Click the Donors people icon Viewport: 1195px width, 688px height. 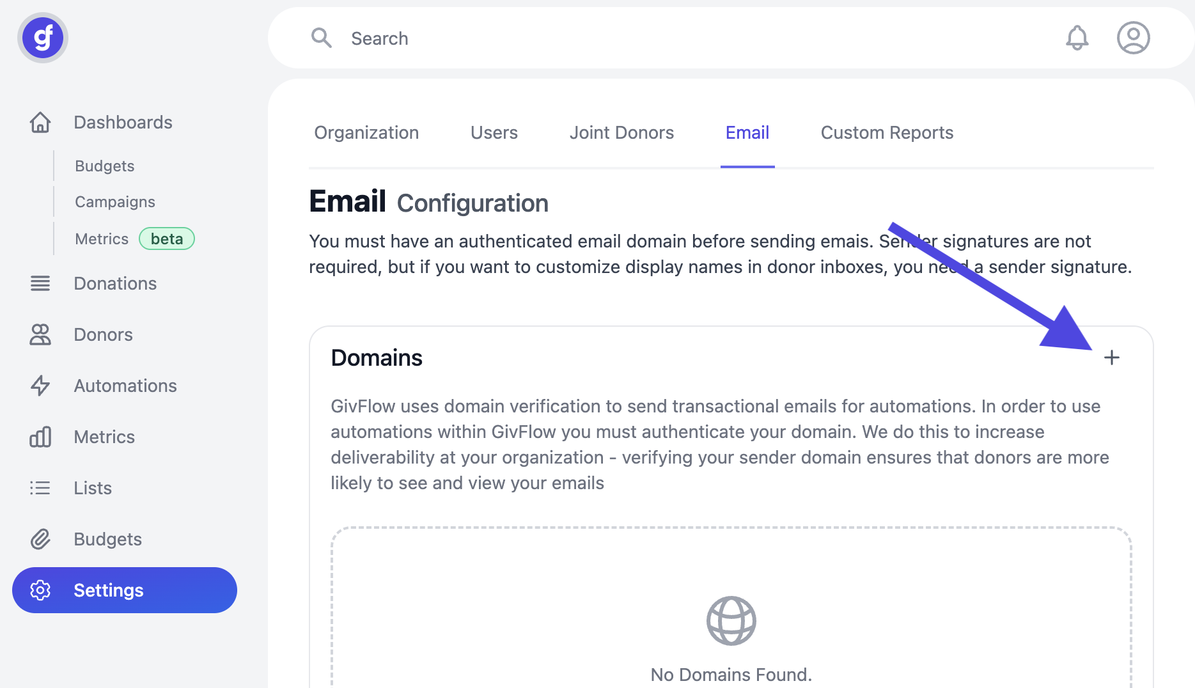(x=40, y=334)
